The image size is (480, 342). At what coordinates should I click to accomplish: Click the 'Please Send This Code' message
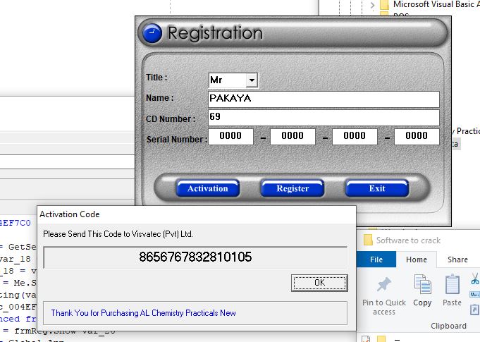click(x=118, y=234)
